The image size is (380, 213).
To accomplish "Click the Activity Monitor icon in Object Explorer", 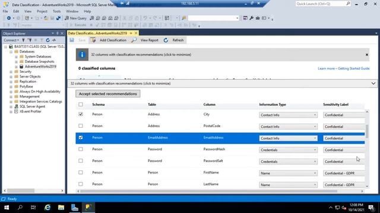I will [x=54, y=40].
